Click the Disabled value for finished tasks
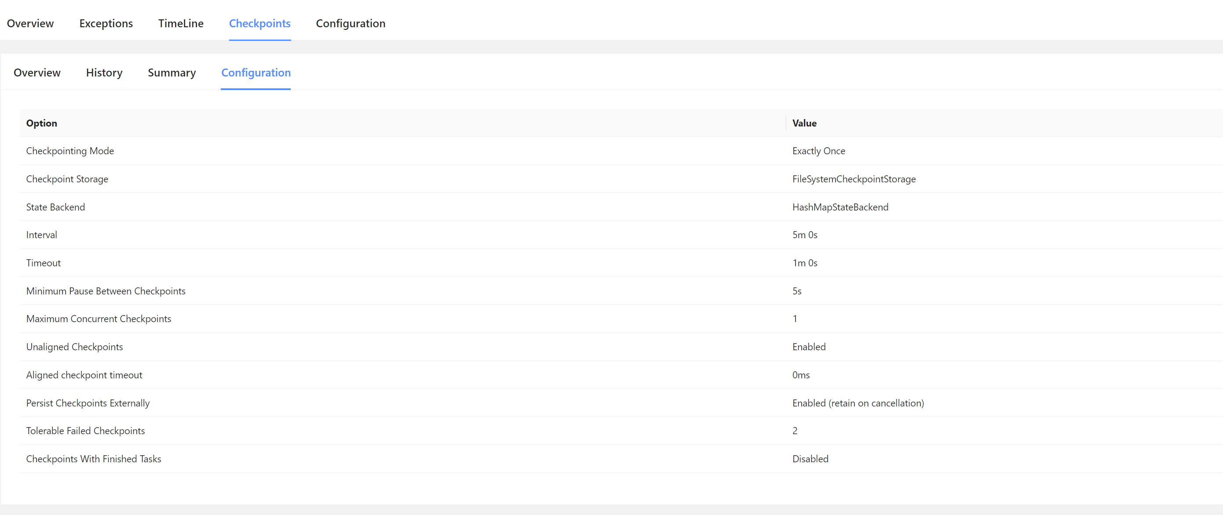The image size is (1223, 515). tap(810, 459)
